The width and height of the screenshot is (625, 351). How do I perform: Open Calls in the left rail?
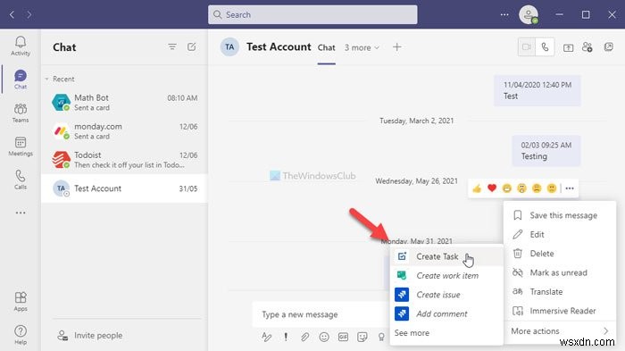coord(21,180)
